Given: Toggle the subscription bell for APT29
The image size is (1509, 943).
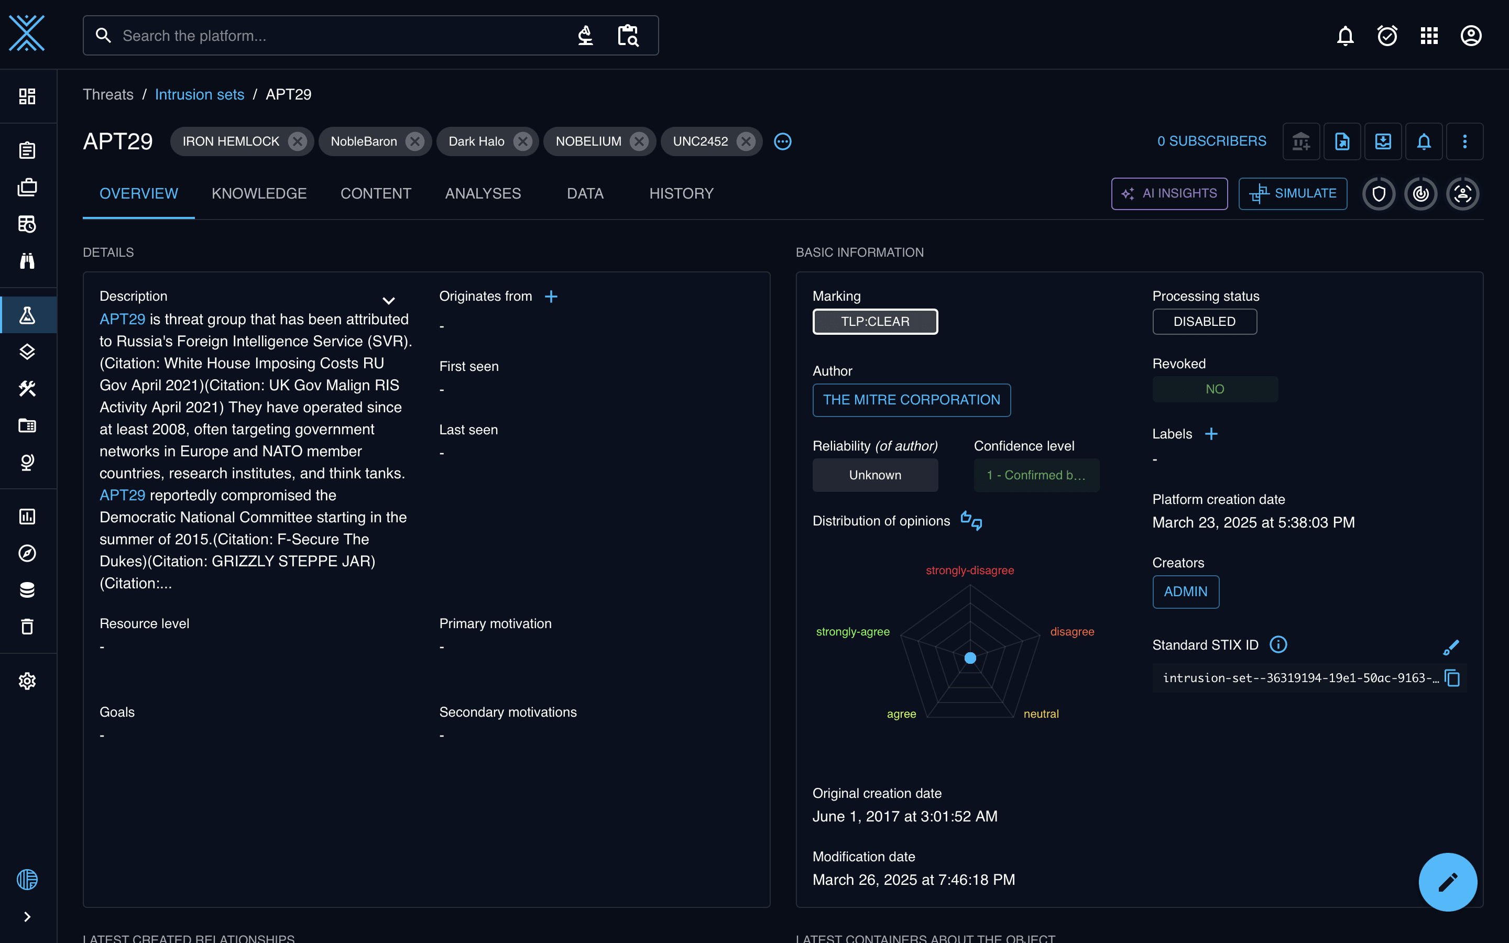Looking at the screenshot, I should (1424, 141).
